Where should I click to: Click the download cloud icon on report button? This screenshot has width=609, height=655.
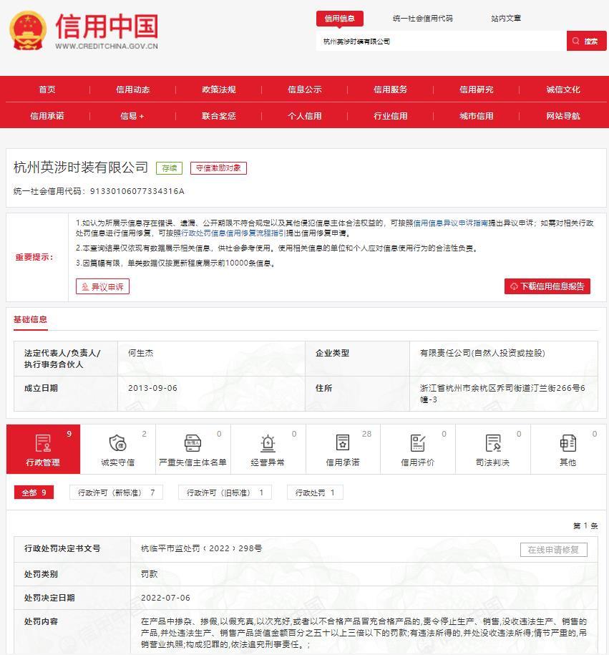tap(515, 286)
